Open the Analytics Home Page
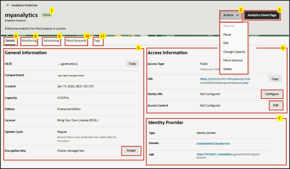The width and height of the screenshot is (290, 169). (262, 15)
